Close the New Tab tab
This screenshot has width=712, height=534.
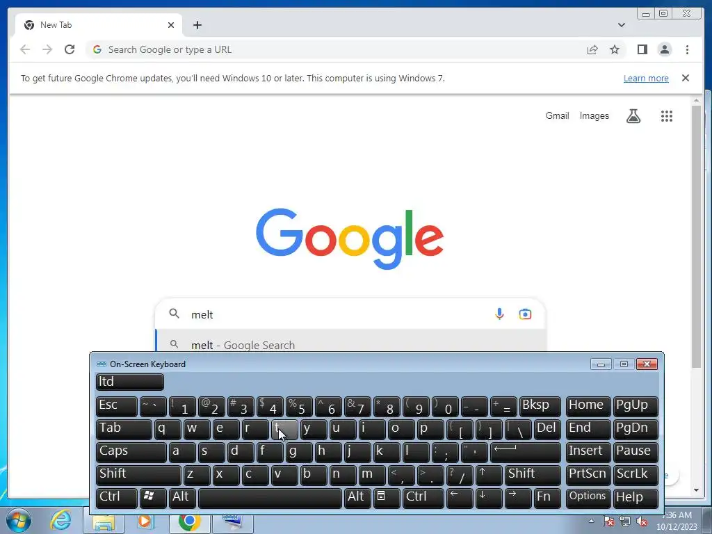click(x=171, y=25)
